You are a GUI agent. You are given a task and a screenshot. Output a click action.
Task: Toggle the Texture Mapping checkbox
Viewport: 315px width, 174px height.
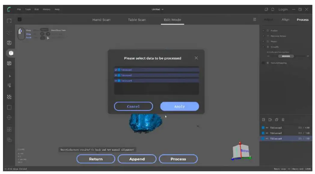coord(263,63)
